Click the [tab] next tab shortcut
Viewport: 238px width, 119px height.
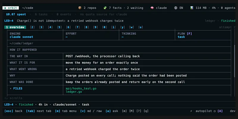pyautogui.click(x=39, y=111)
